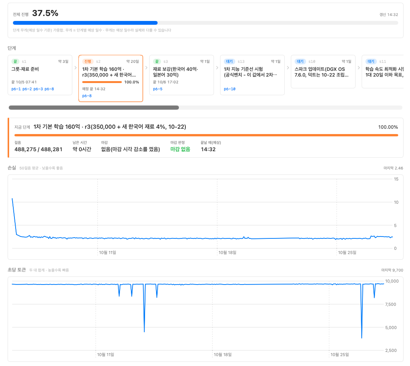Image resolution: width=410 pixels, height=366 pixels.
Task: Open the p6-1 link in stage s1
Action: coord(16,89)
